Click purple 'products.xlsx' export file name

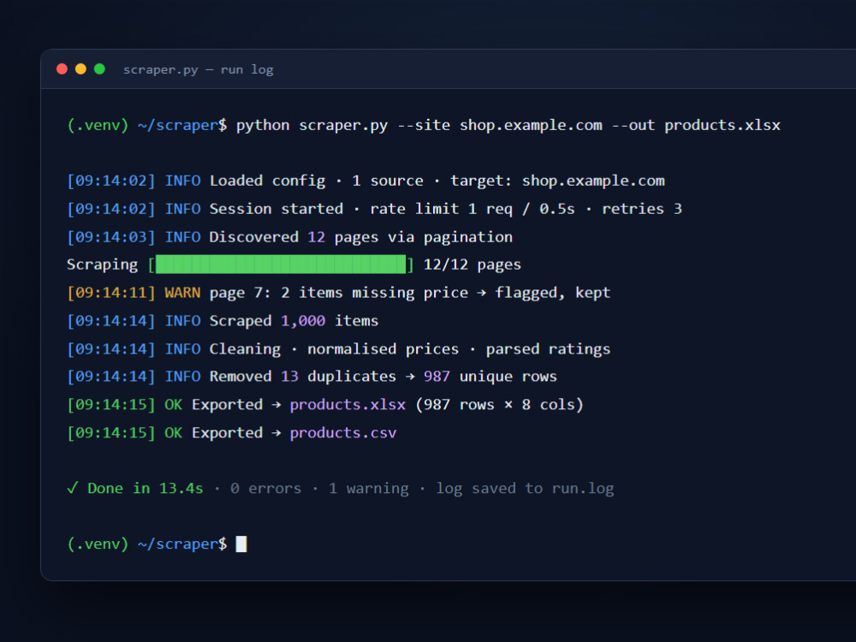348,405
